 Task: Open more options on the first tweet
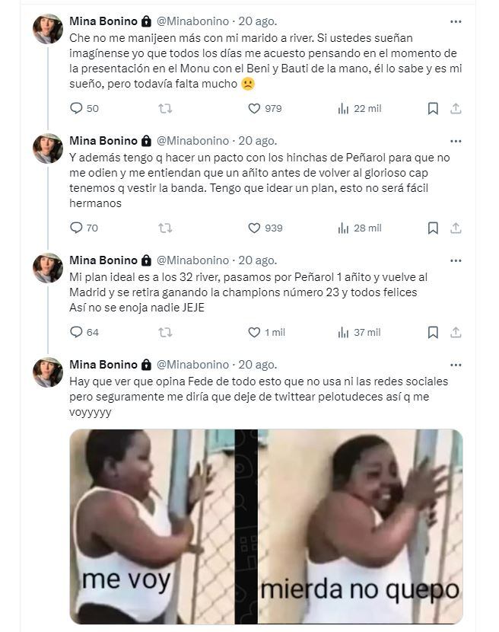point(456,21)
